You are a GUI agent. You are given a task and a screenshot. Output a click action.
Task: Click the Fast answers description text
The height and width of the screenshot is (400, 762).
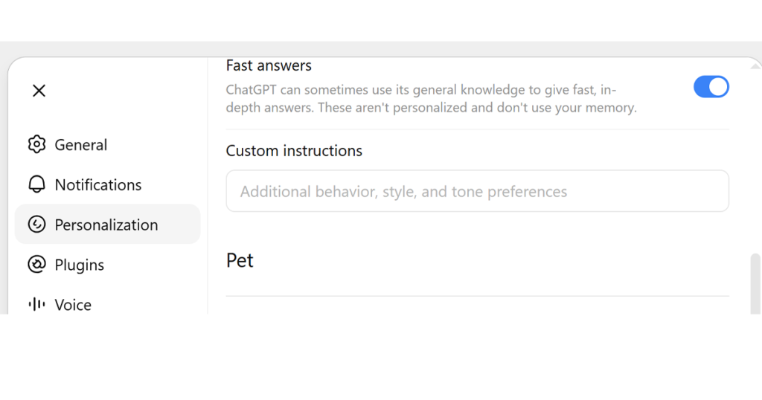point(431,99)
